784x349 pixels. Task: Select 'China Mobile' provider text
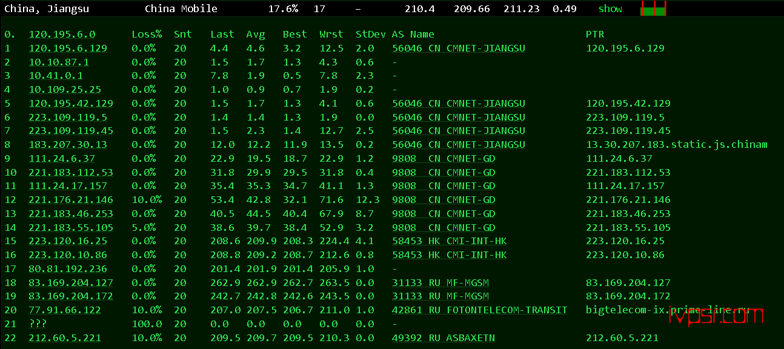pos(181,9)
